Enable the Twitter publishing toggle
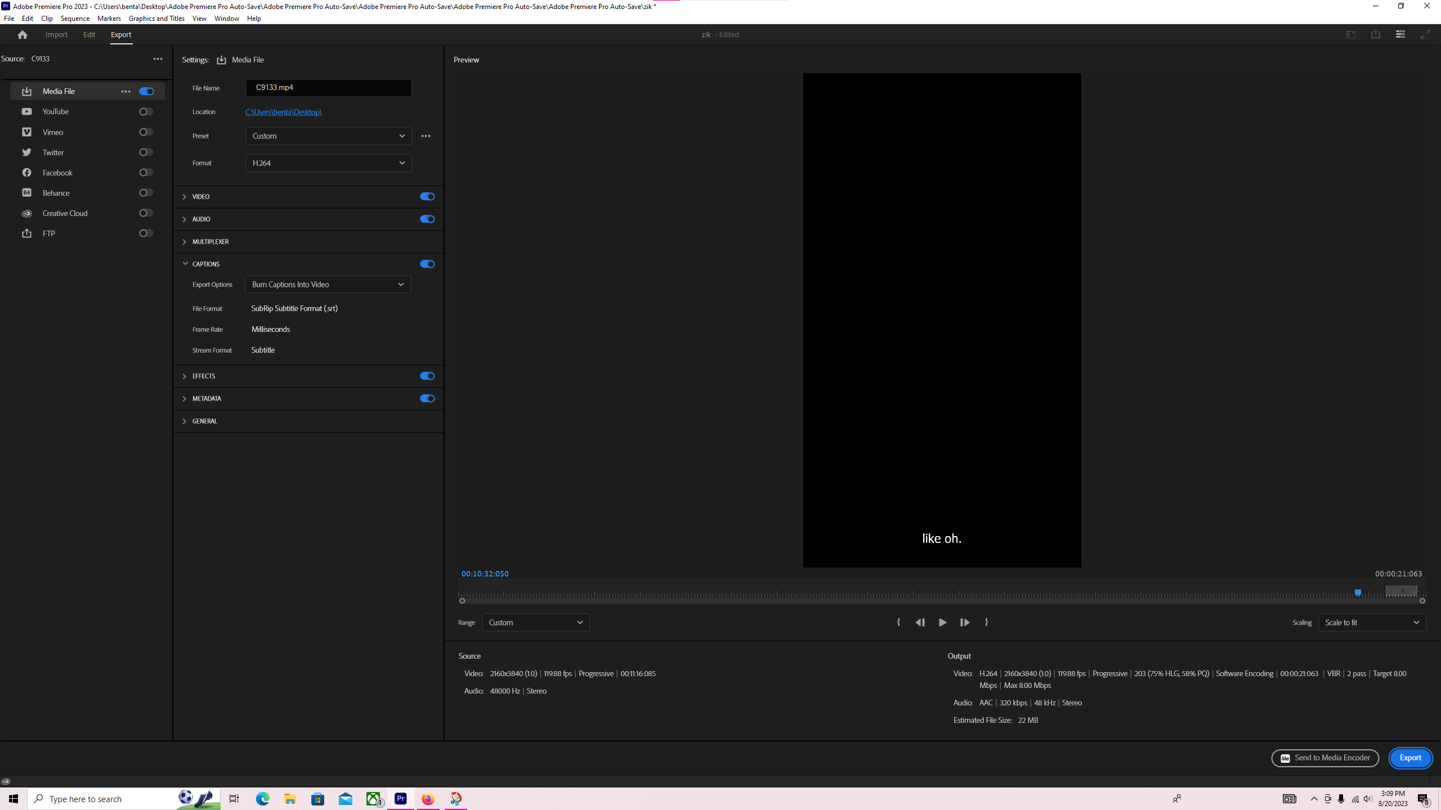 146,152
